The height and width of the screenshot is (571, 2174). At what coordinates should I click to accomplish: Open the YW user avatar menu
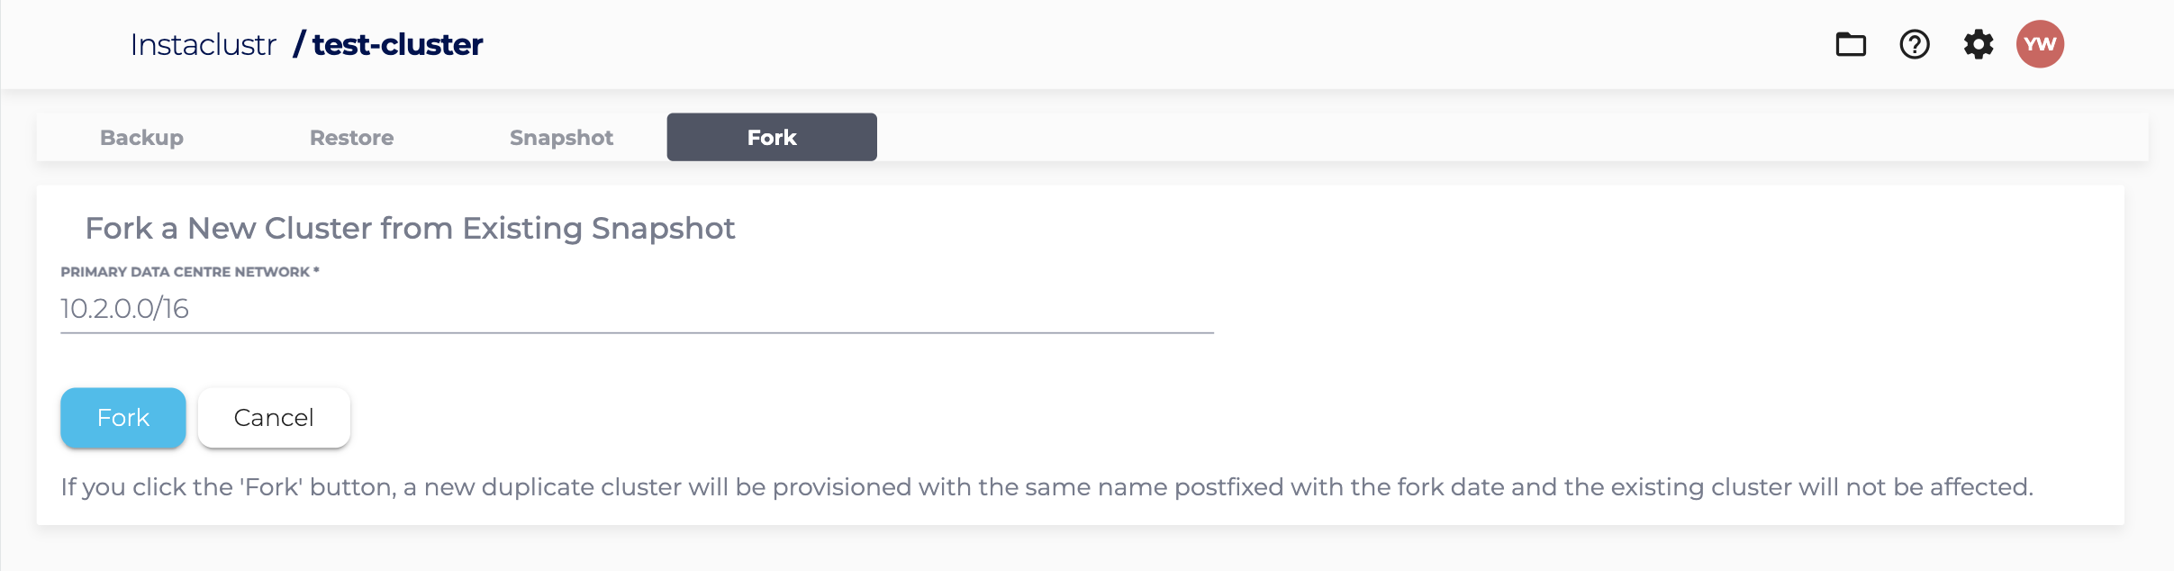2040,44
